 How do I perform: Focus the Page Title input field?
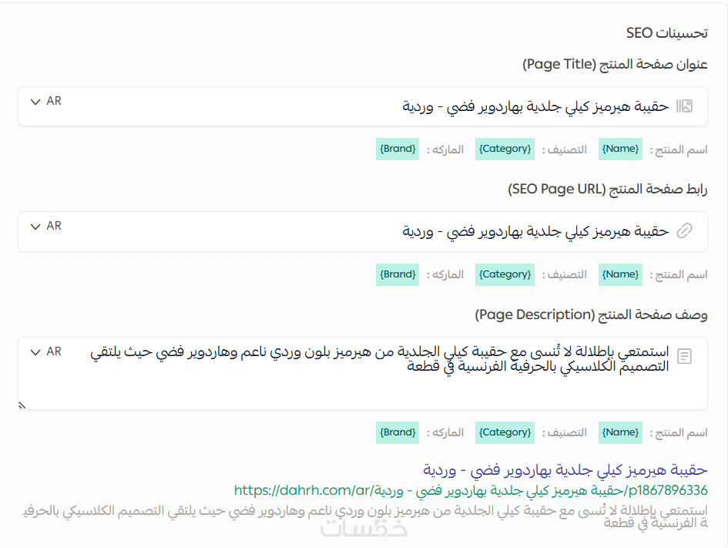tap(363, 106)
